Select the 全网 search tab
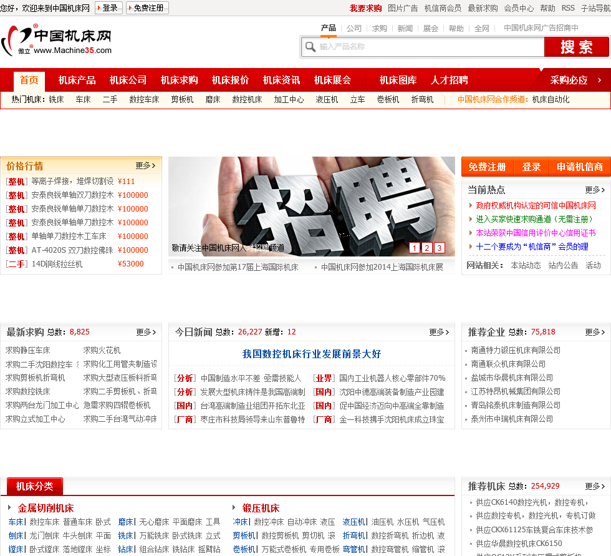This screenshot has width=611, height=556. point(481,29)
